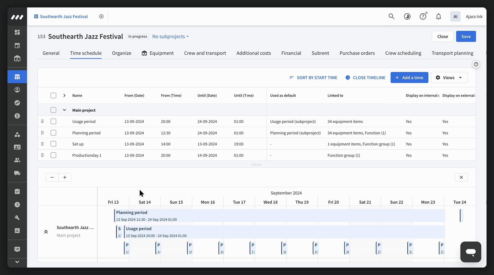
Task: Tick the Planning period row checkbox
Action: coord(53,133)
